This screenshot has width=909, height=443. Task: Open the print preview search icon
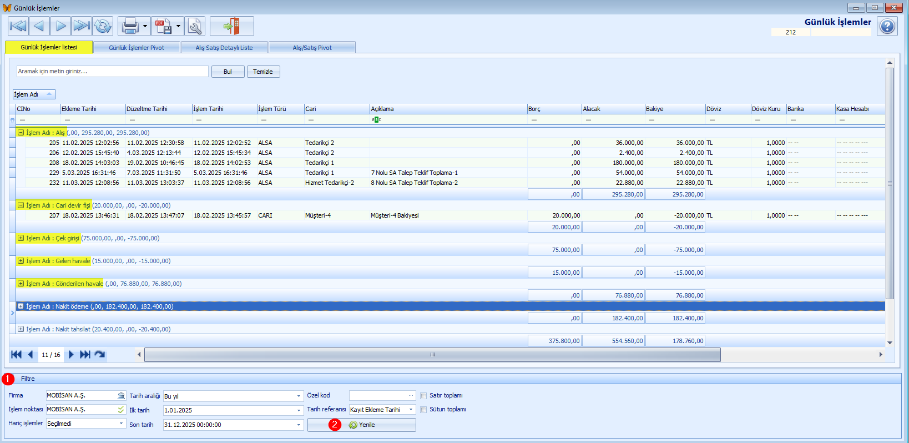click(195, 26)
